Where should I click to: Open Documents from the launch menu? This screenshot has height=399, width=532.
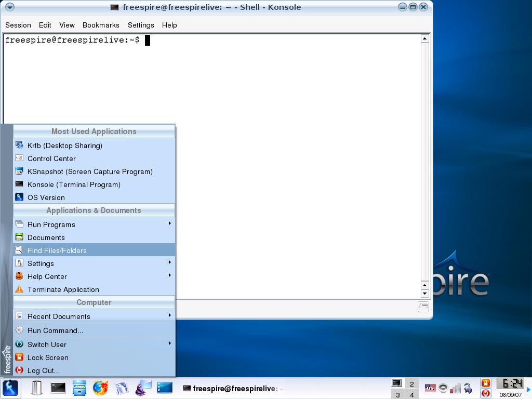pos(94,237)
